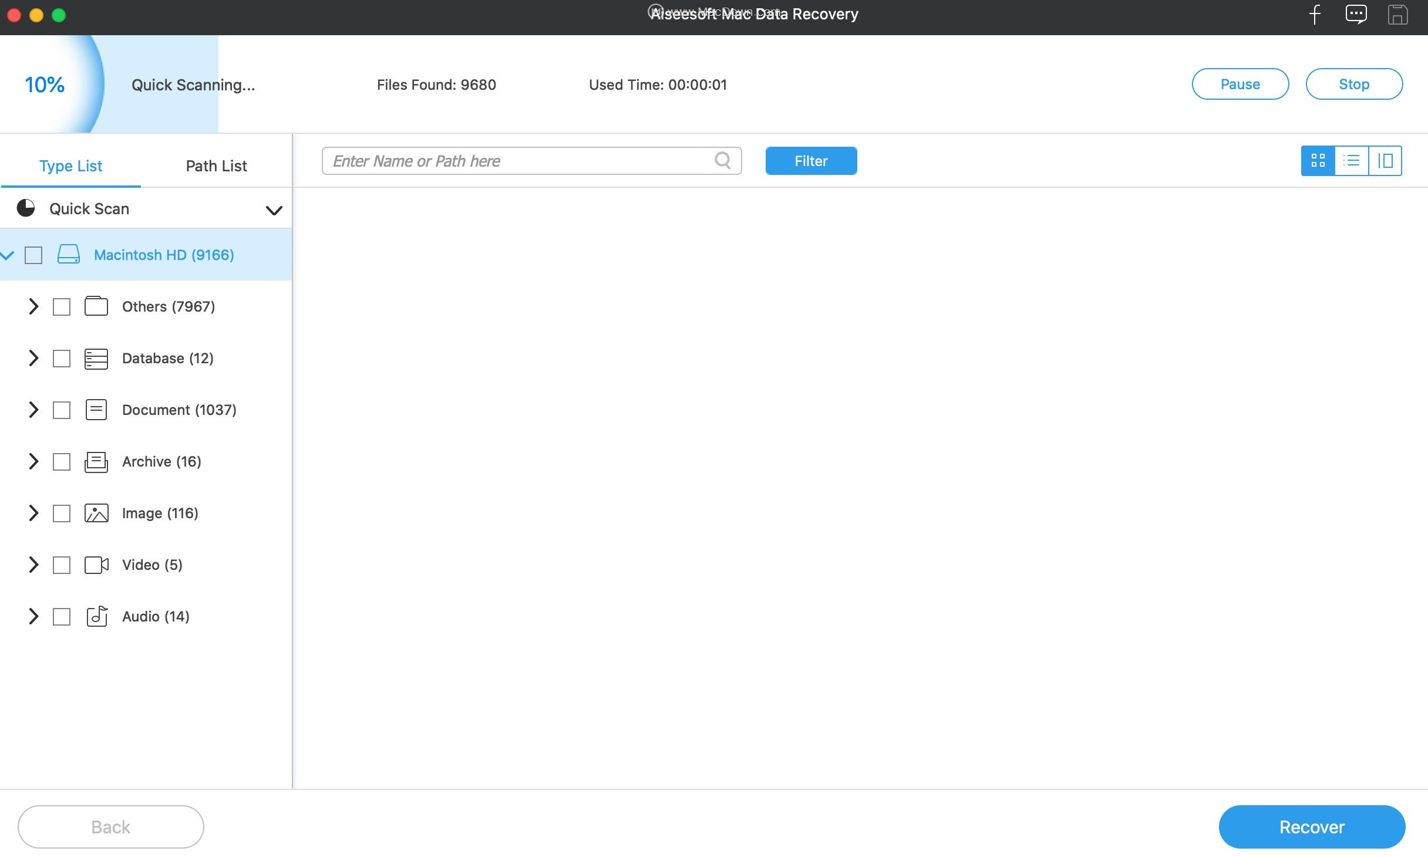Switch to column preview view

point(1385,161)
